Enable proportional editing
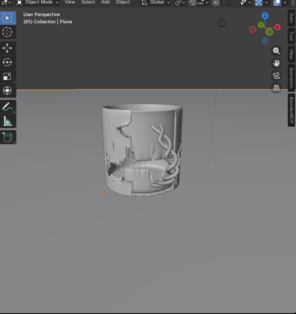Viewport: 296px width, 314px height. point(215,3)
